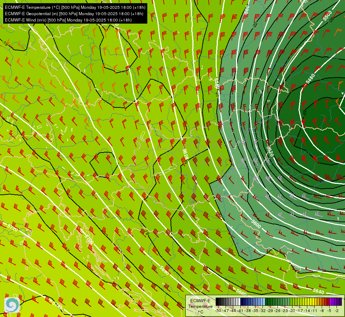Screen dimensions: 345x317
Task: Click the -2 value in legend
Action: pos(337,311)
